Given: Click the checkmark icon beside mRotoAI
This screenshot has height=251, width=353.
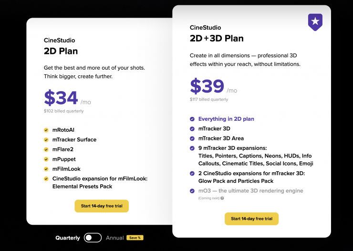Looking at the screenshot, I should (46, 130).
